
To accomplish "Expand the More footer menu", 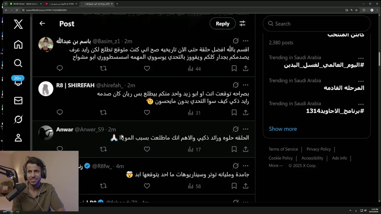I will (x=276, y=166).
